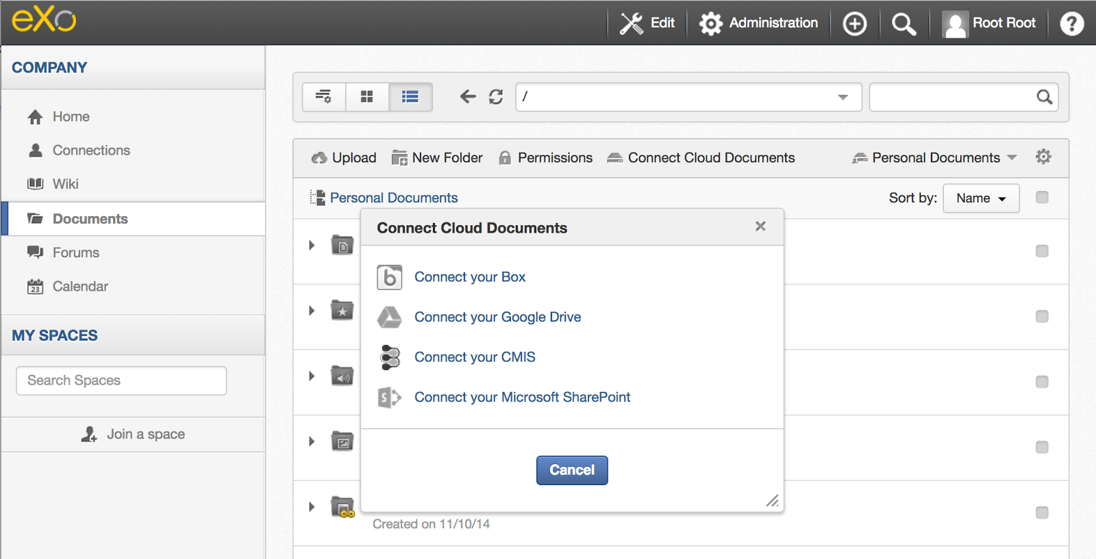Click the music speaker folder icon
Screen dimensions: 1096x559
click(342, 375)
